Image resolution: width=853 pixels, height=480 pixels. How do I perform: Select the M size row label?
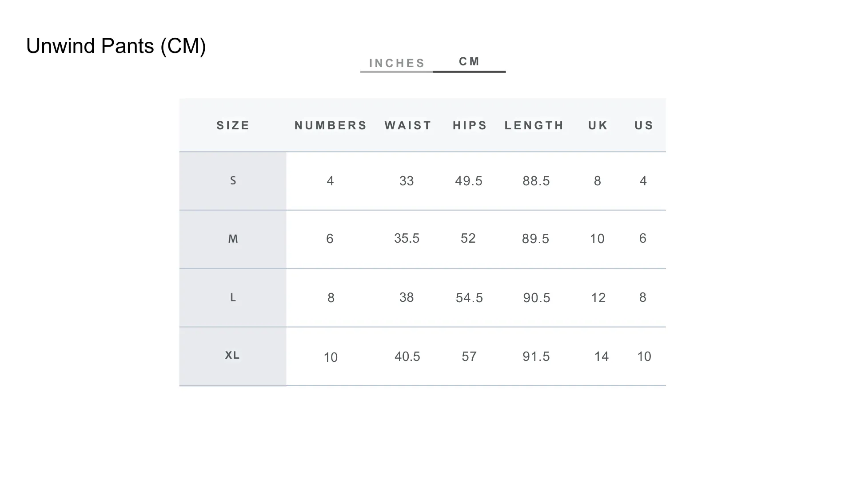point(233,239)
